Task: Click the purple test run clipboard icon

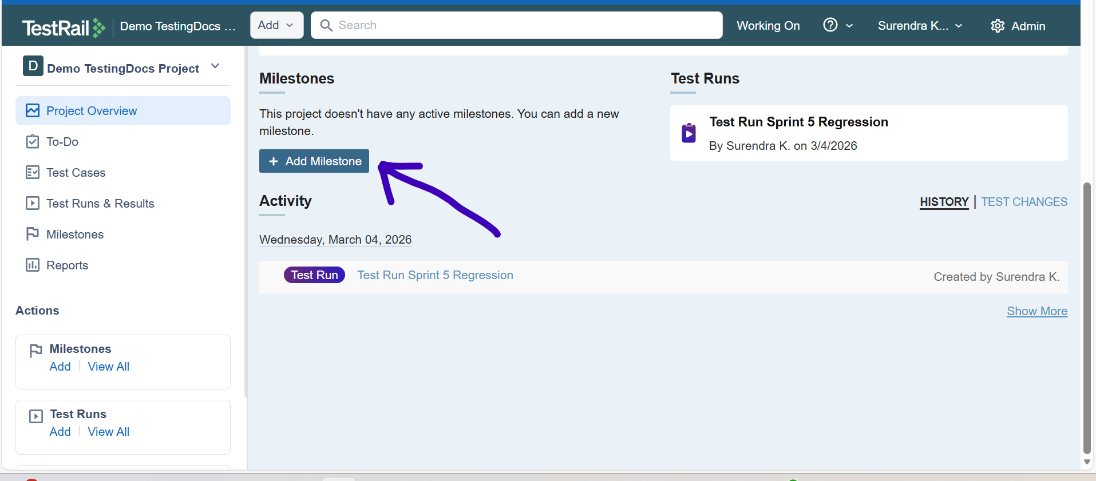Action: click(689, 133)
